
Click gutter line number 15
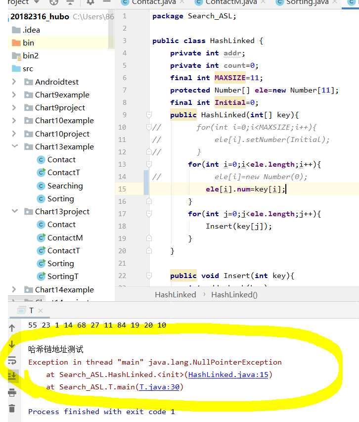(122, 189)
